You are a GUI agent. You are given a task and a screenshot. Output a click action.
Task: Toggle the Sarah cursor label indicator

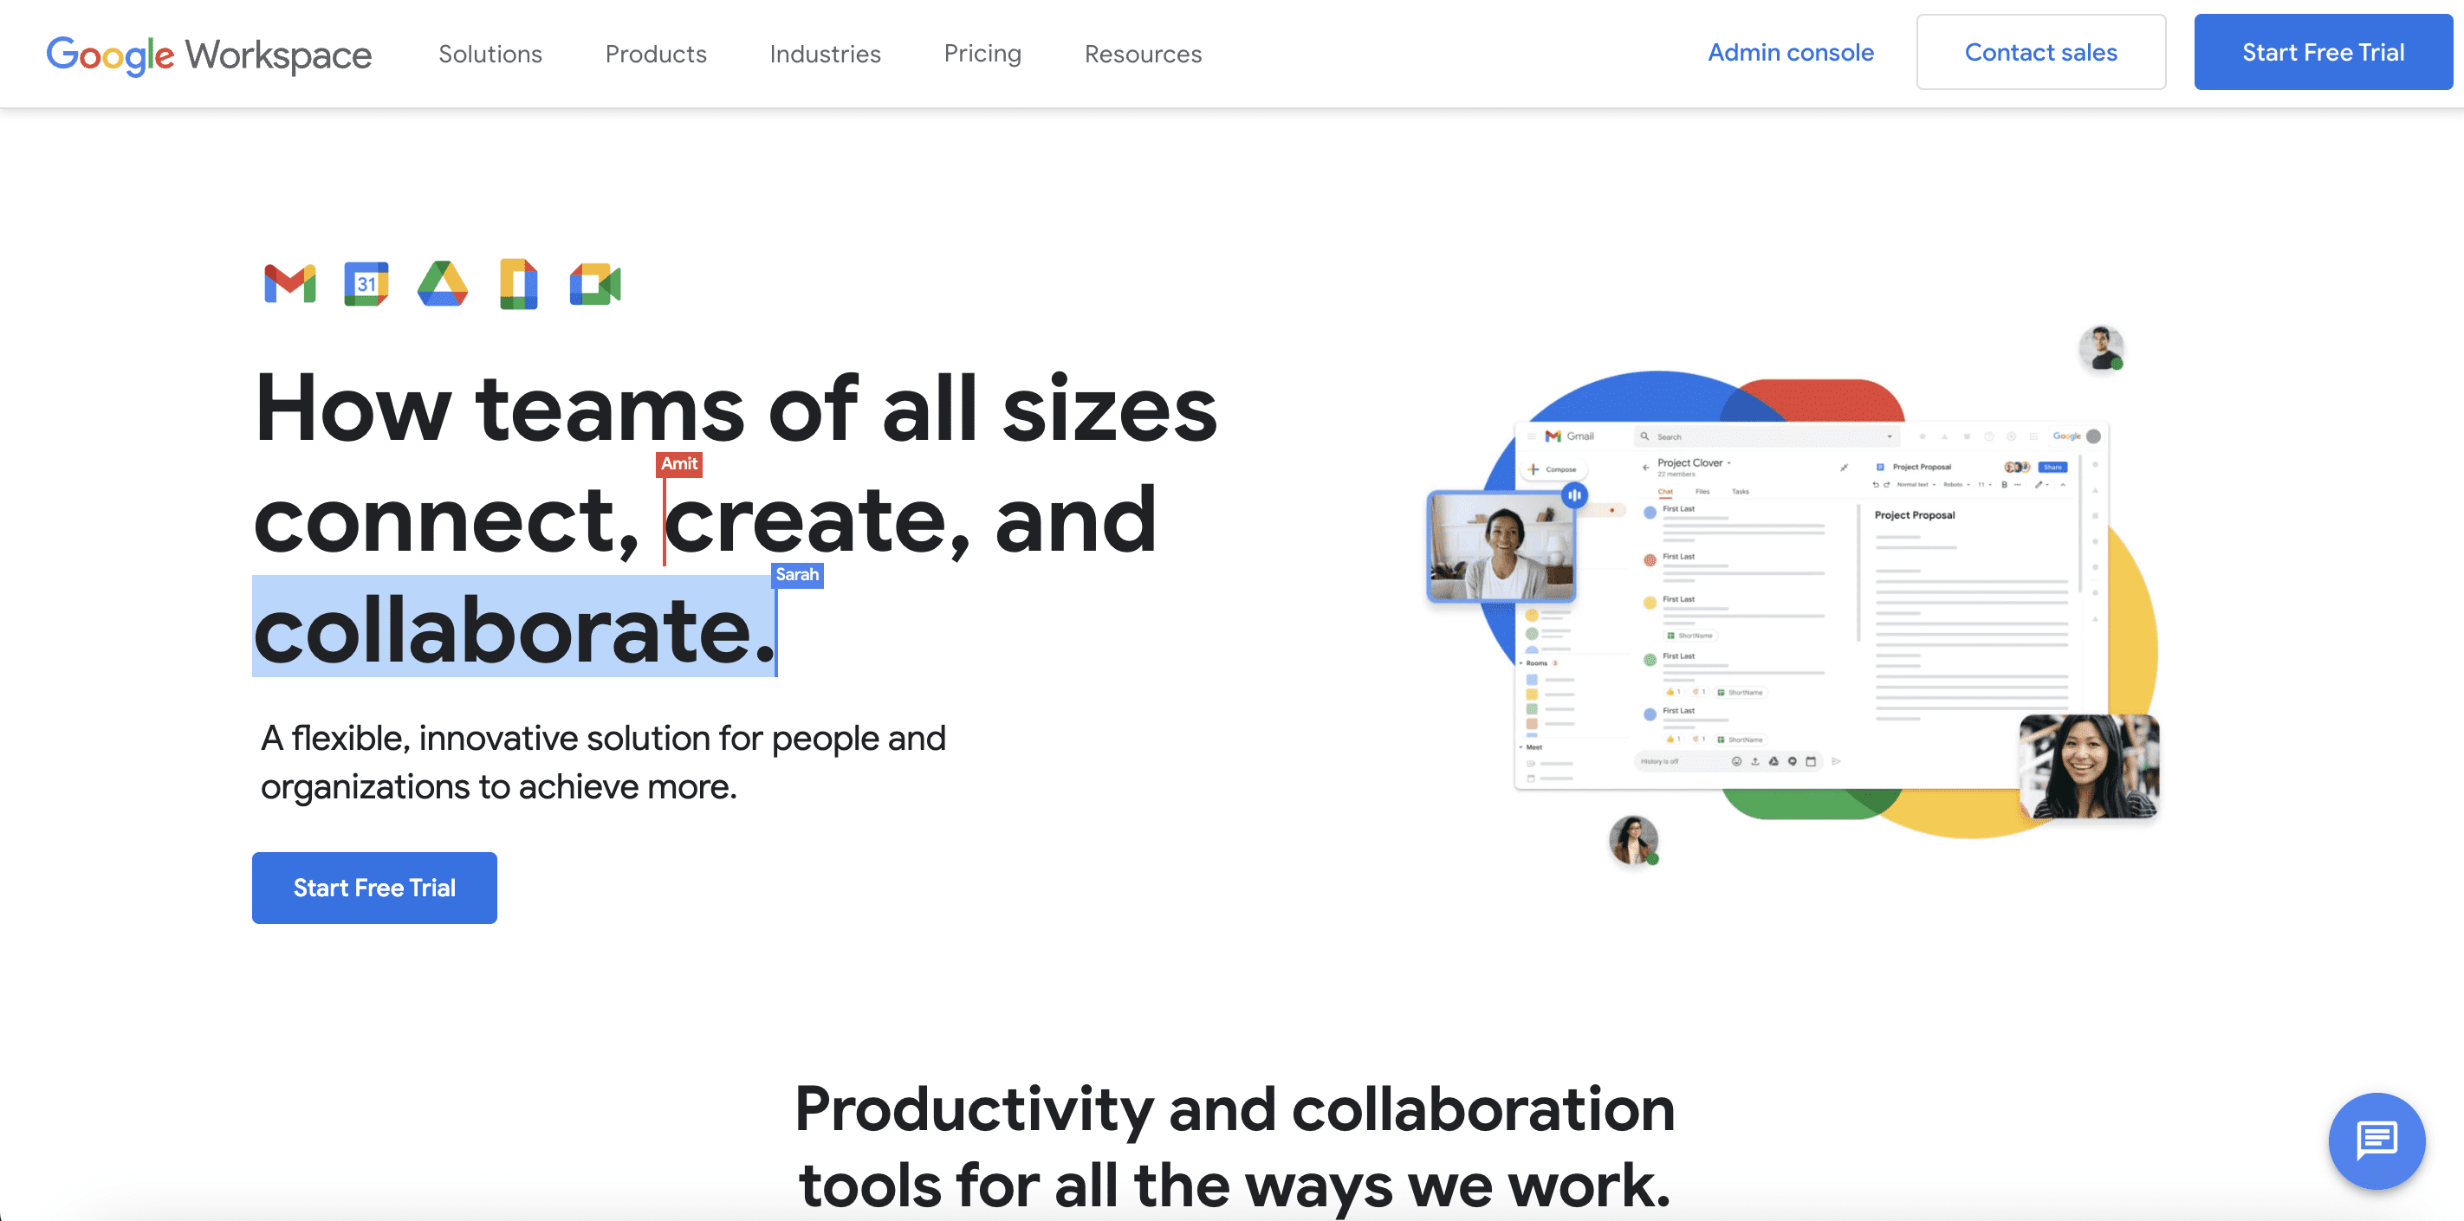[x=795, y=575]
